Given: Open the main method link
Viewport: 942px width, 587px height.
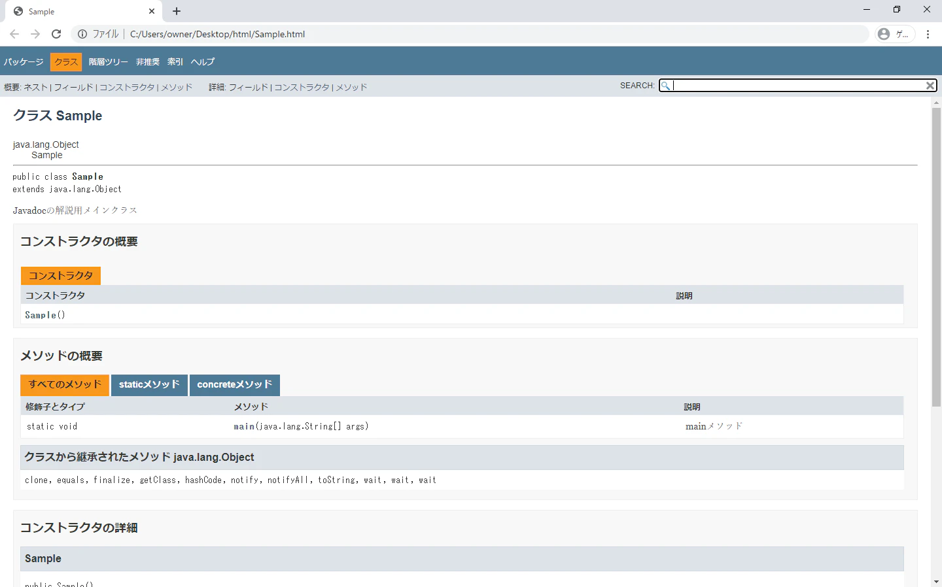Looking at the screenshot, I should pos(244,426).
